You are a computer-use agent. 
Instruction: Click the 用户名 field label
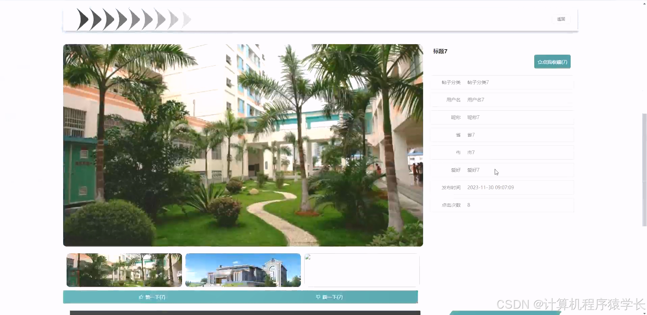(454, 100)
